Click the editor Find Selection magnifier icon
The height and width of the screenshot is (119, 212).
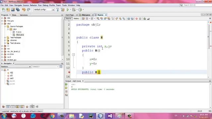click(98, 19)
